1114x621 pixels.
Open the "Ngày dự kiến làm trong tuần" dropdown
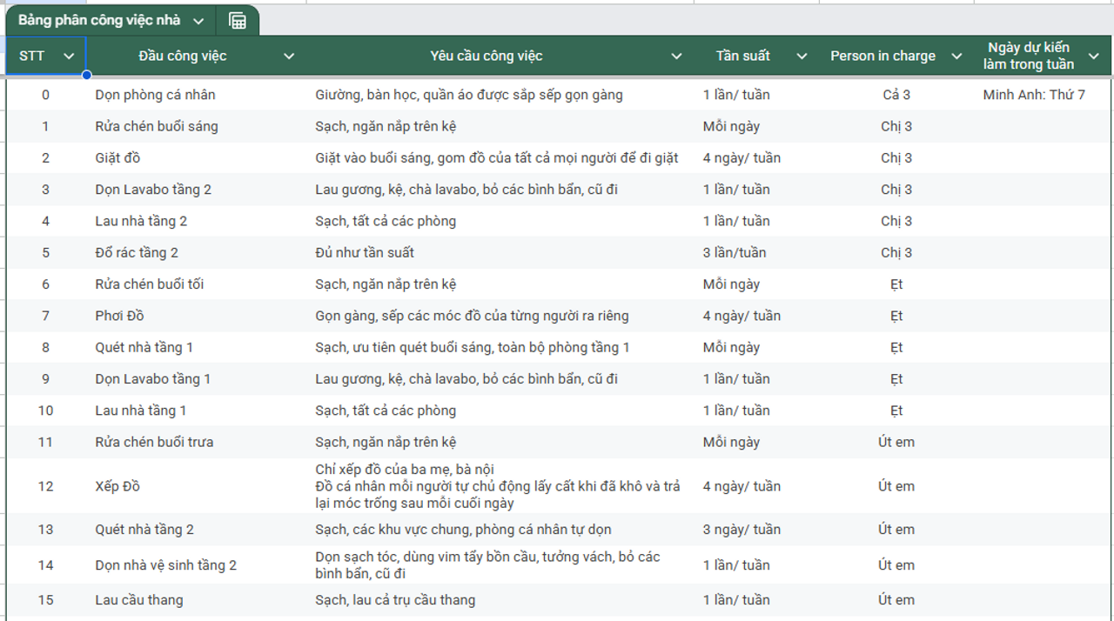pos(1096,55)
